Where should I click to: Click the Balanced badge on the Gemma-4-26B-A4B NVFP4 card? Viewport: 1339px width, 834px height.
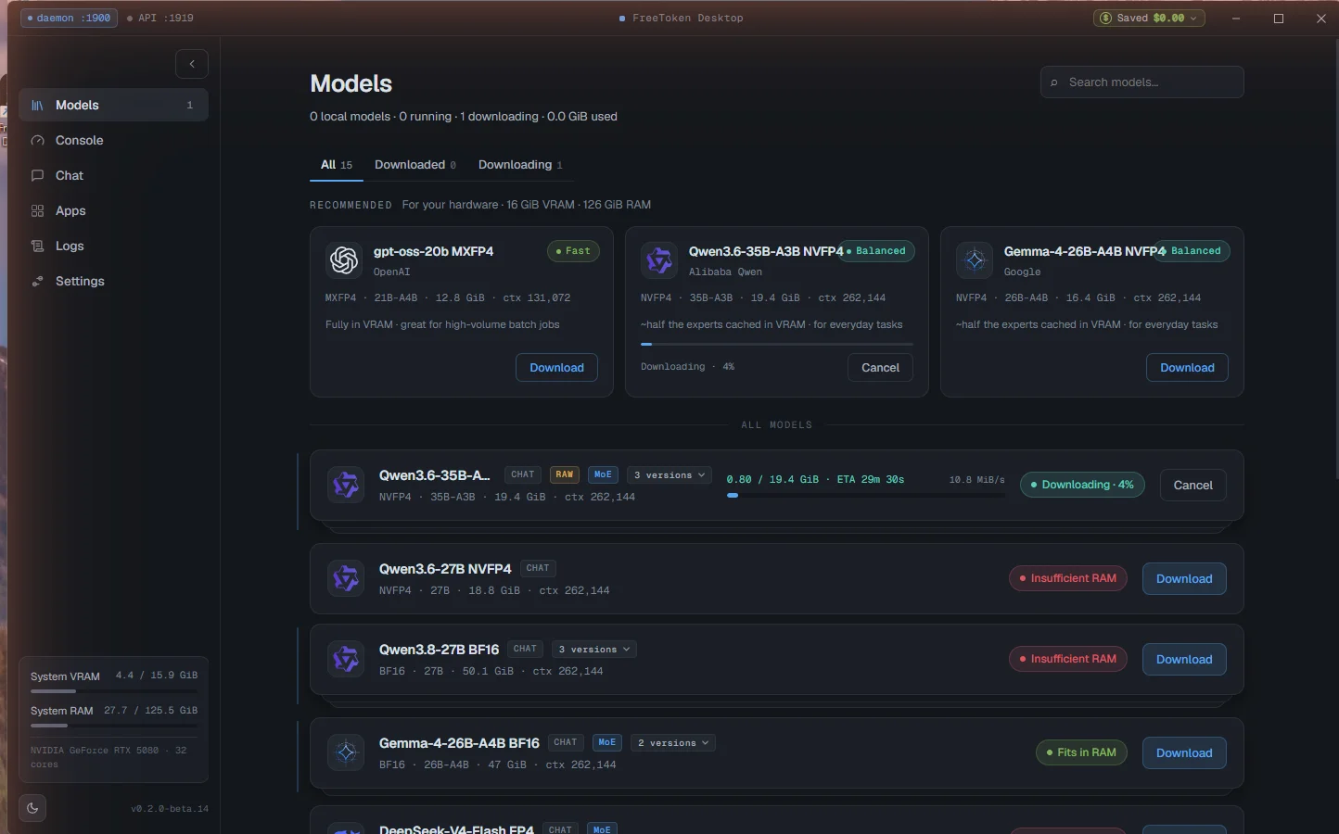pos(1192,251)
